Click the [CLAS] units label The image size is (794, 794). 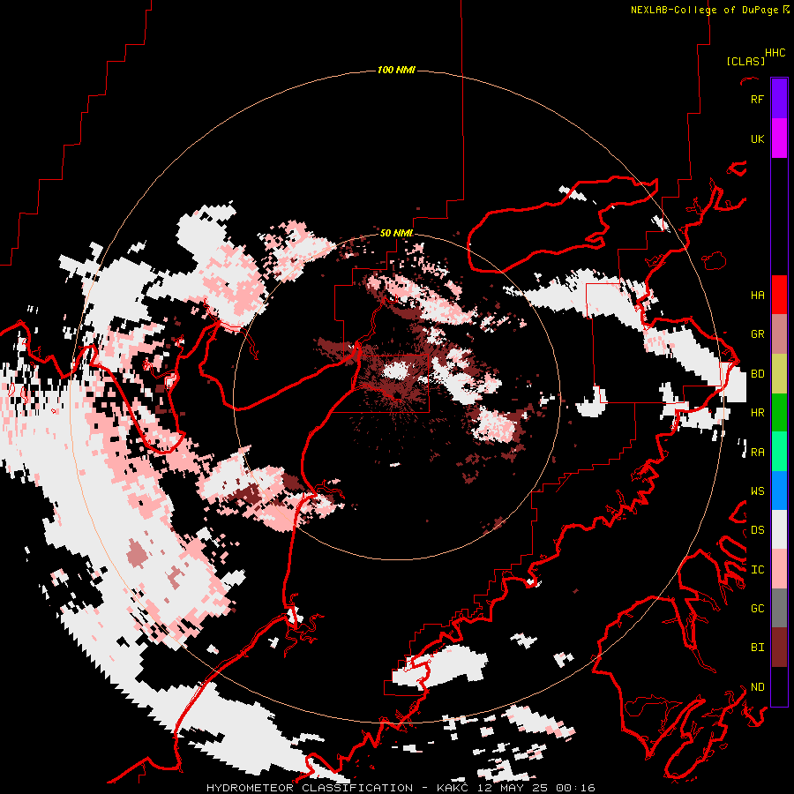[x=745, y=61]
